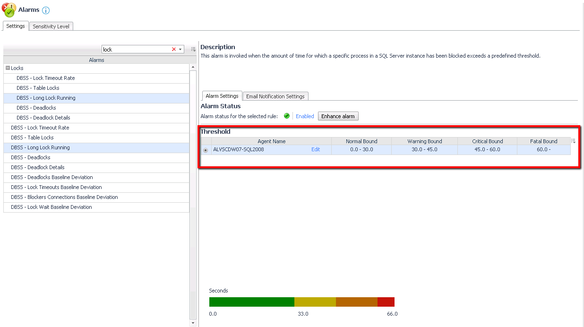Click the green alarm status checkmark
Screen dimensions: 584x327
click(x=287, y=116)
